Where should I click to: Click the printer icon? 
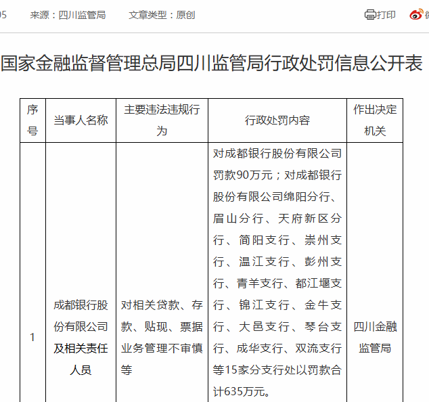click(370, 14)
